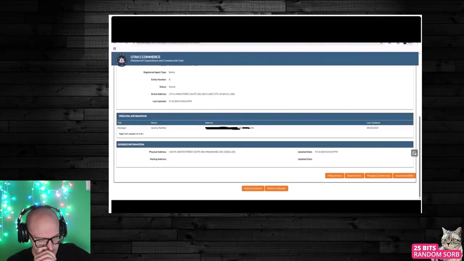Click the Utah state seal logo

(x=121, y=59)
